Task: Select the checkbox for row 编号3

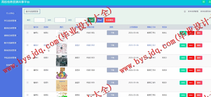Action: (28, 58)
